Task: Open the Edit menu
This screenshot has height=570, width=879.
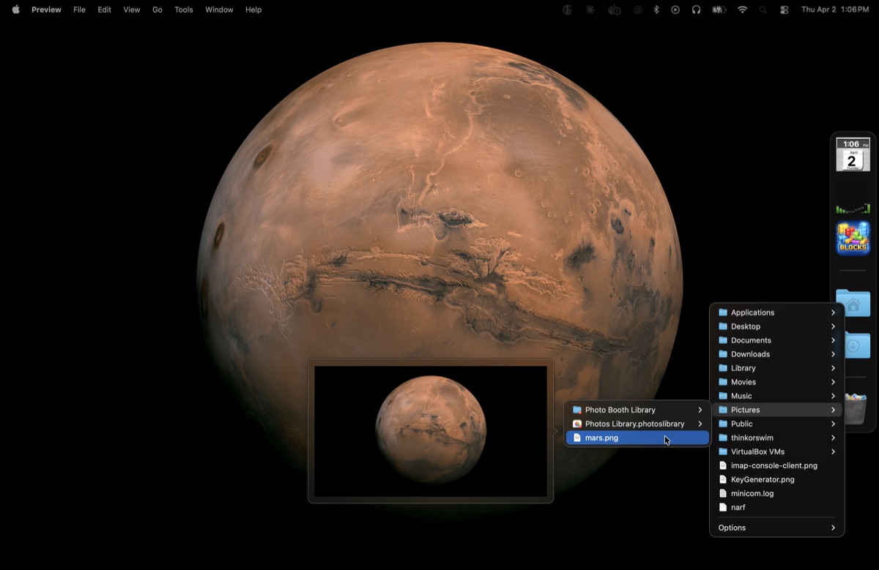Action: 105,10
